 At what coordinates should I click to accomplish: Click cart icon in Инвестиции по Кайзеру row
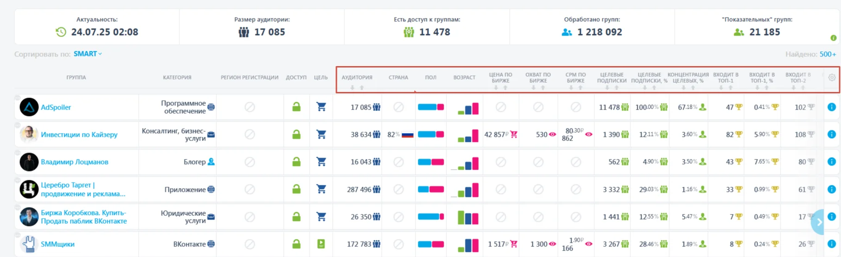point(321,135)
